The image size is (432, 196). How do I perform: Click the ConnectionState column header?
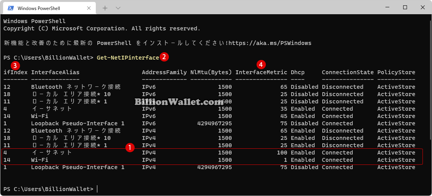[348, 72]
